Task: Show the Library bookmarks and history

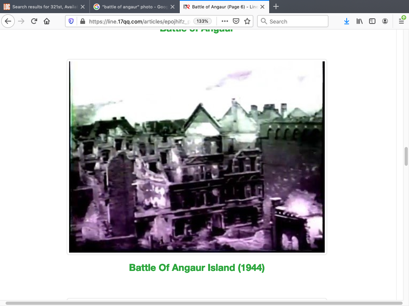Action: tap(359, 22)
